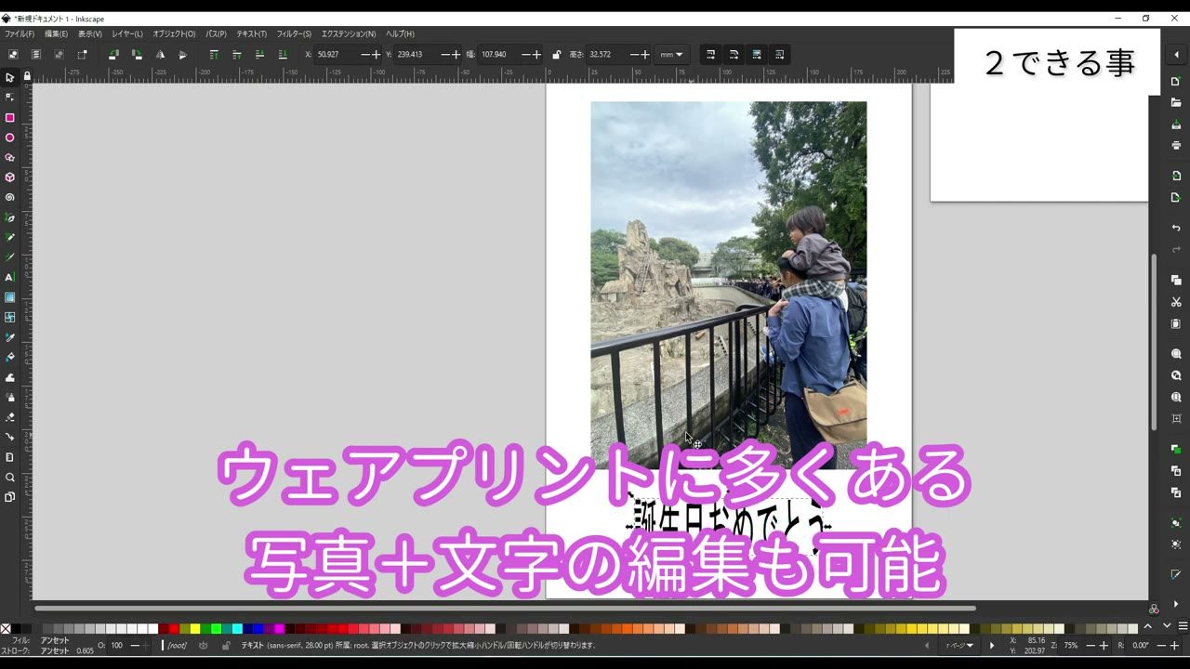Toggle current layer lock in status bar
This screenshot has height=669, width=1190.
point(226,645)
